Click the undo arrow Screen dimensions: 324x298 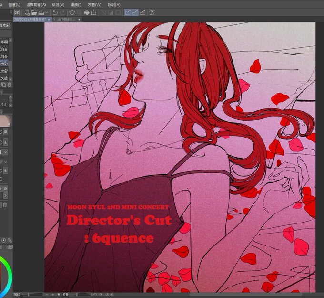[x=55, y=12]
